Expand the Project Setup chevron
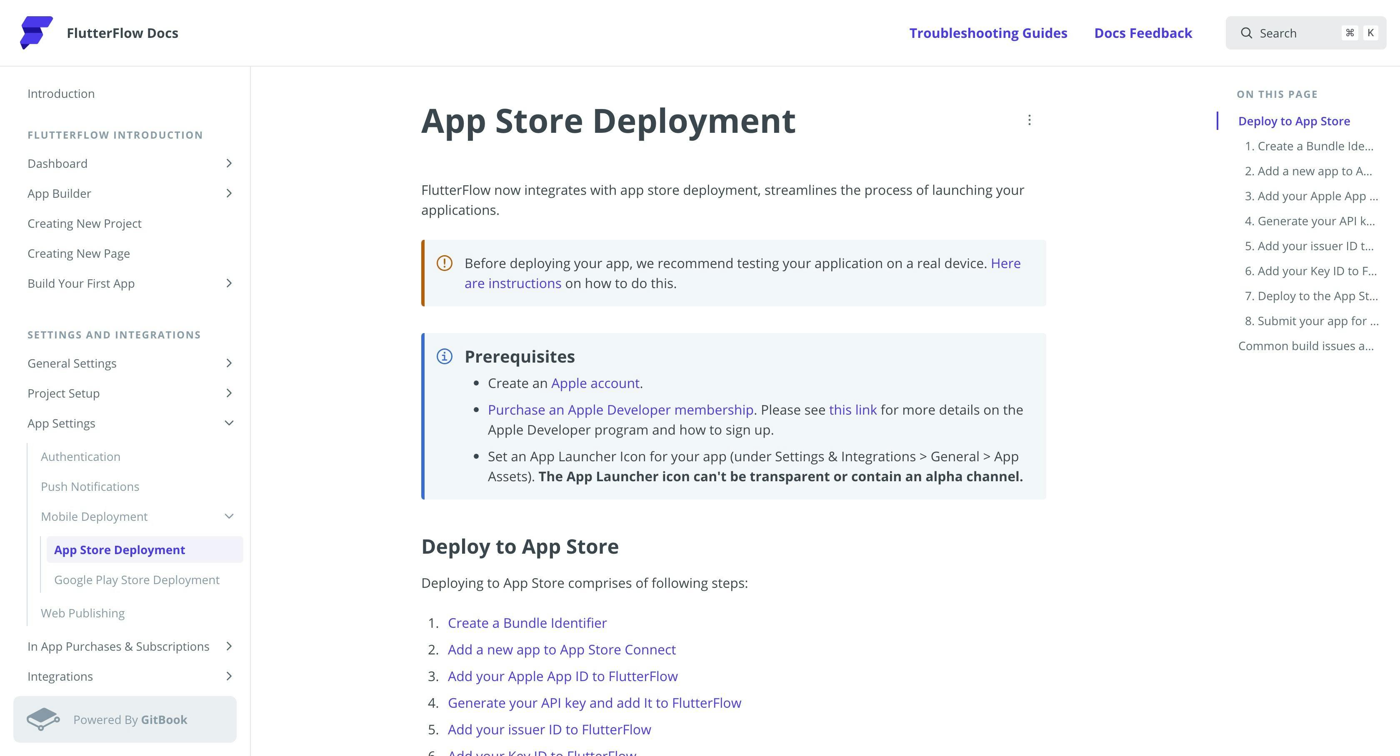 (x=229, y=393)
